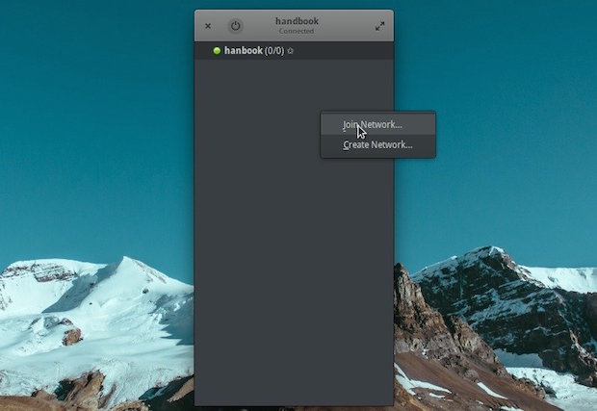Click the green status dot for hanbook
The image size is (597, 411).
click(217, 51)
